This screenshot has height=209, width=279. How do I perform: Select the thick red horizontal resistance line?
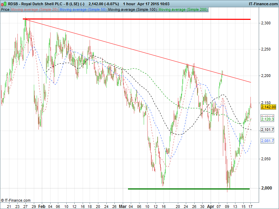point(139,19)
